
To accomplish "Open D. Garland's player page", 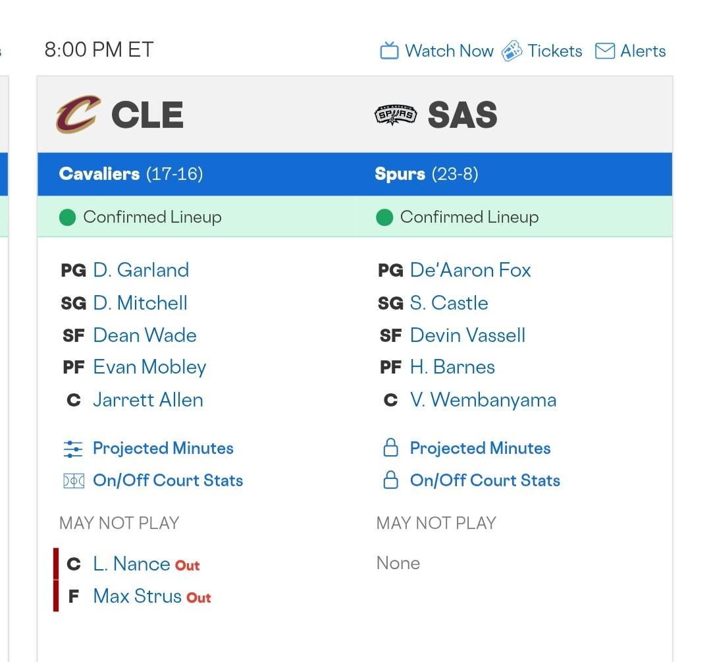I will click(x=141, y=270).
